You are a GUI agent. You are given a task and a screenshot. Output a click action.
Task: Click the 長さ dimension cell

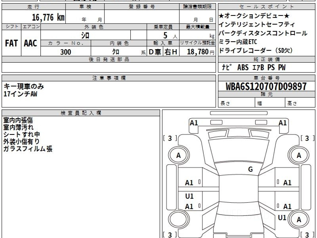236,103
